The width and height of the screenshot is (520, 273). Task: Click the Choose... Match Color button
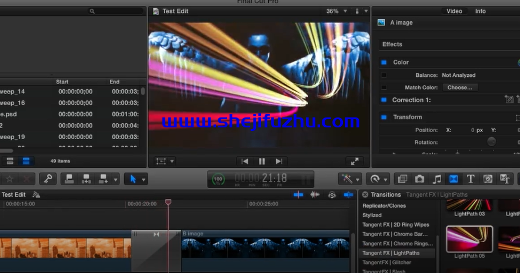tap(459, 87)
